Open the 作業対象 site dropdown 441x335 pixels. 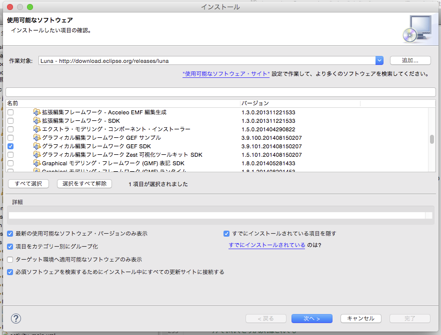click(379, 59)
